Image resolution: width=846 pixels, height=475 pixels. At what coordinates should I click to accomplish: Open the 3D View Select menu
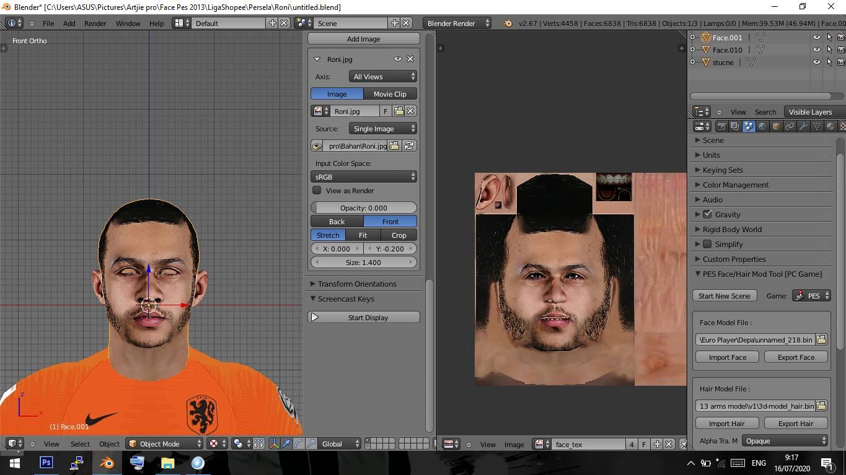(80, 443)
